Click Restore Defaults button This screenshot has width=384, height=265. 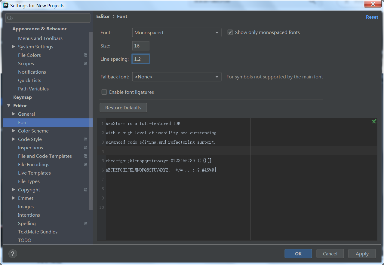[x=123, y=108]
